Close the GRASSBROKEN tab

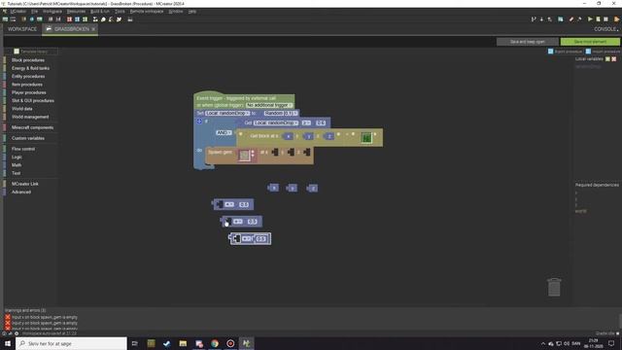coord(93,29)
